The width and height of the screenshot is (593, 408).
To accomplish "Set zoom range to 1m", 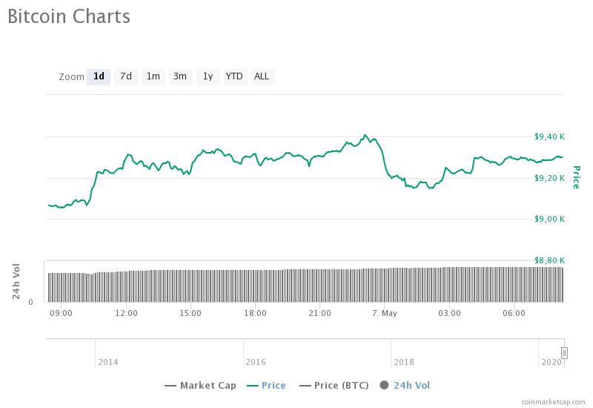I will click(153, 76).
